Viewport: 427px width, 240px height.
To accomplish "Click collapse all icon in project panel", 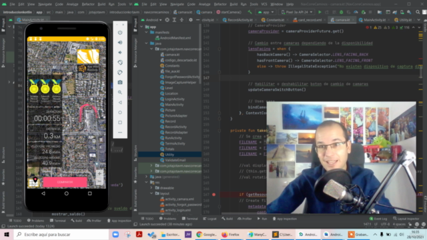I will tap(181, 20).
